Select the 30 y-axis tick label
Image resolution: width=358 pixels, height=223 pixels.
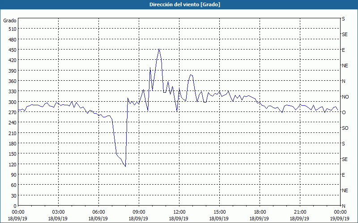(x=14, y=196)
